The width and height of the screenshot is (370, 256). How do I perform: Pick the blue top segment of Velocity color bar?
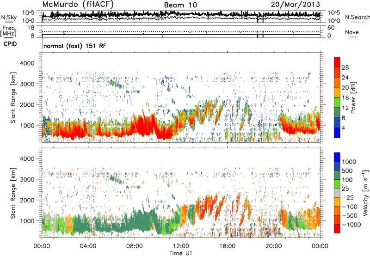(x=337, y=157)
